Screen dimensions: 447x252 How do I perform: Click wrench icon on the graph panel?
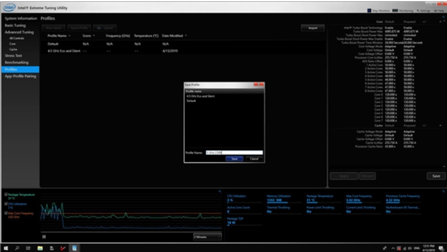[x=220, y=191]
